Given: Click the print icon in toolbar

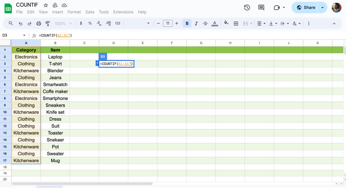Looking at the screenshot, I should coord(39,24).
